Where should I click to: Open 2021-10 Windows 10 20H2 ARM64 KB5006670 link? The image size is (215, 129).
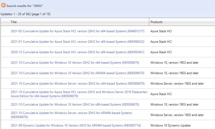pos(78,73)
